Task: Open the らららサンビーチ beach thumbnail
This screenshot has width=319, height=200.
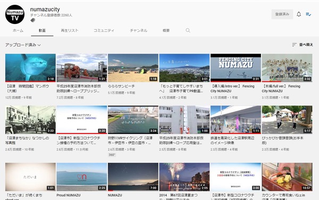Action: click(133, 68)
